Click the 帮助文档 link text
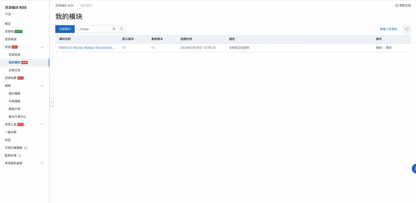This screenshot has width=416, height=203. coord(405,6)
